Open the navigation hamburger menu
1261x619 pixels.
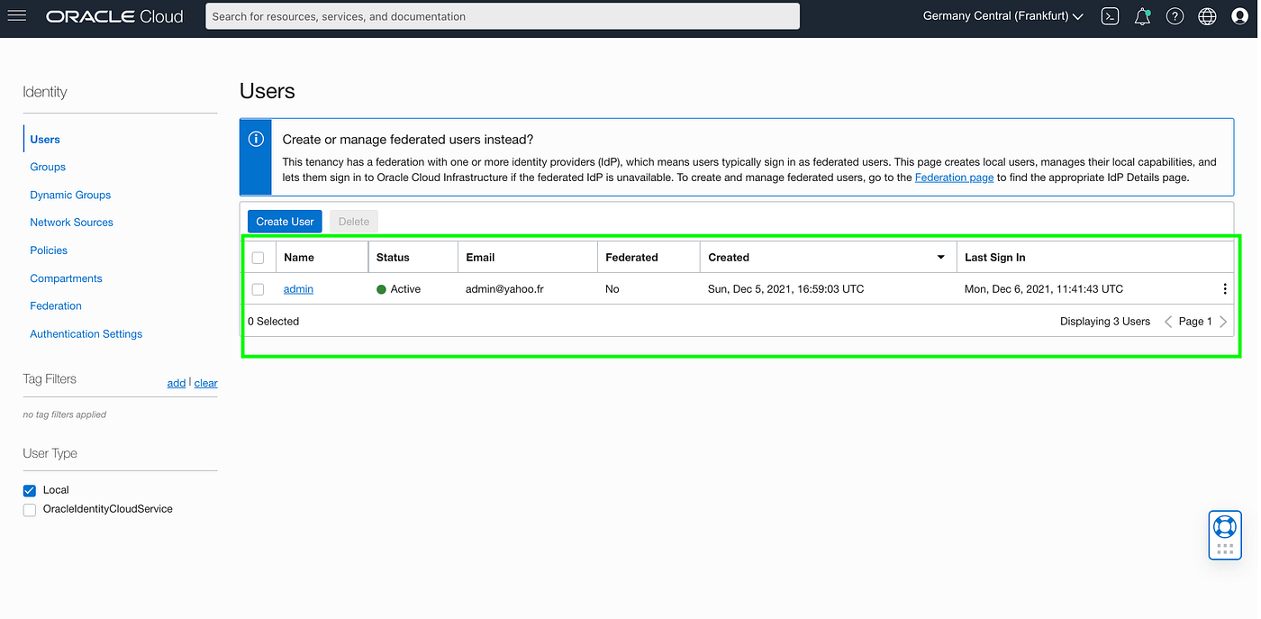(x=16, y=15)
